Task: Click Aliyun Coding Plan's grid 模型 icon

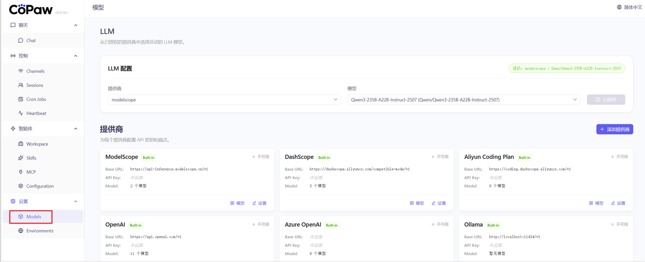Action: click(591, 203)
